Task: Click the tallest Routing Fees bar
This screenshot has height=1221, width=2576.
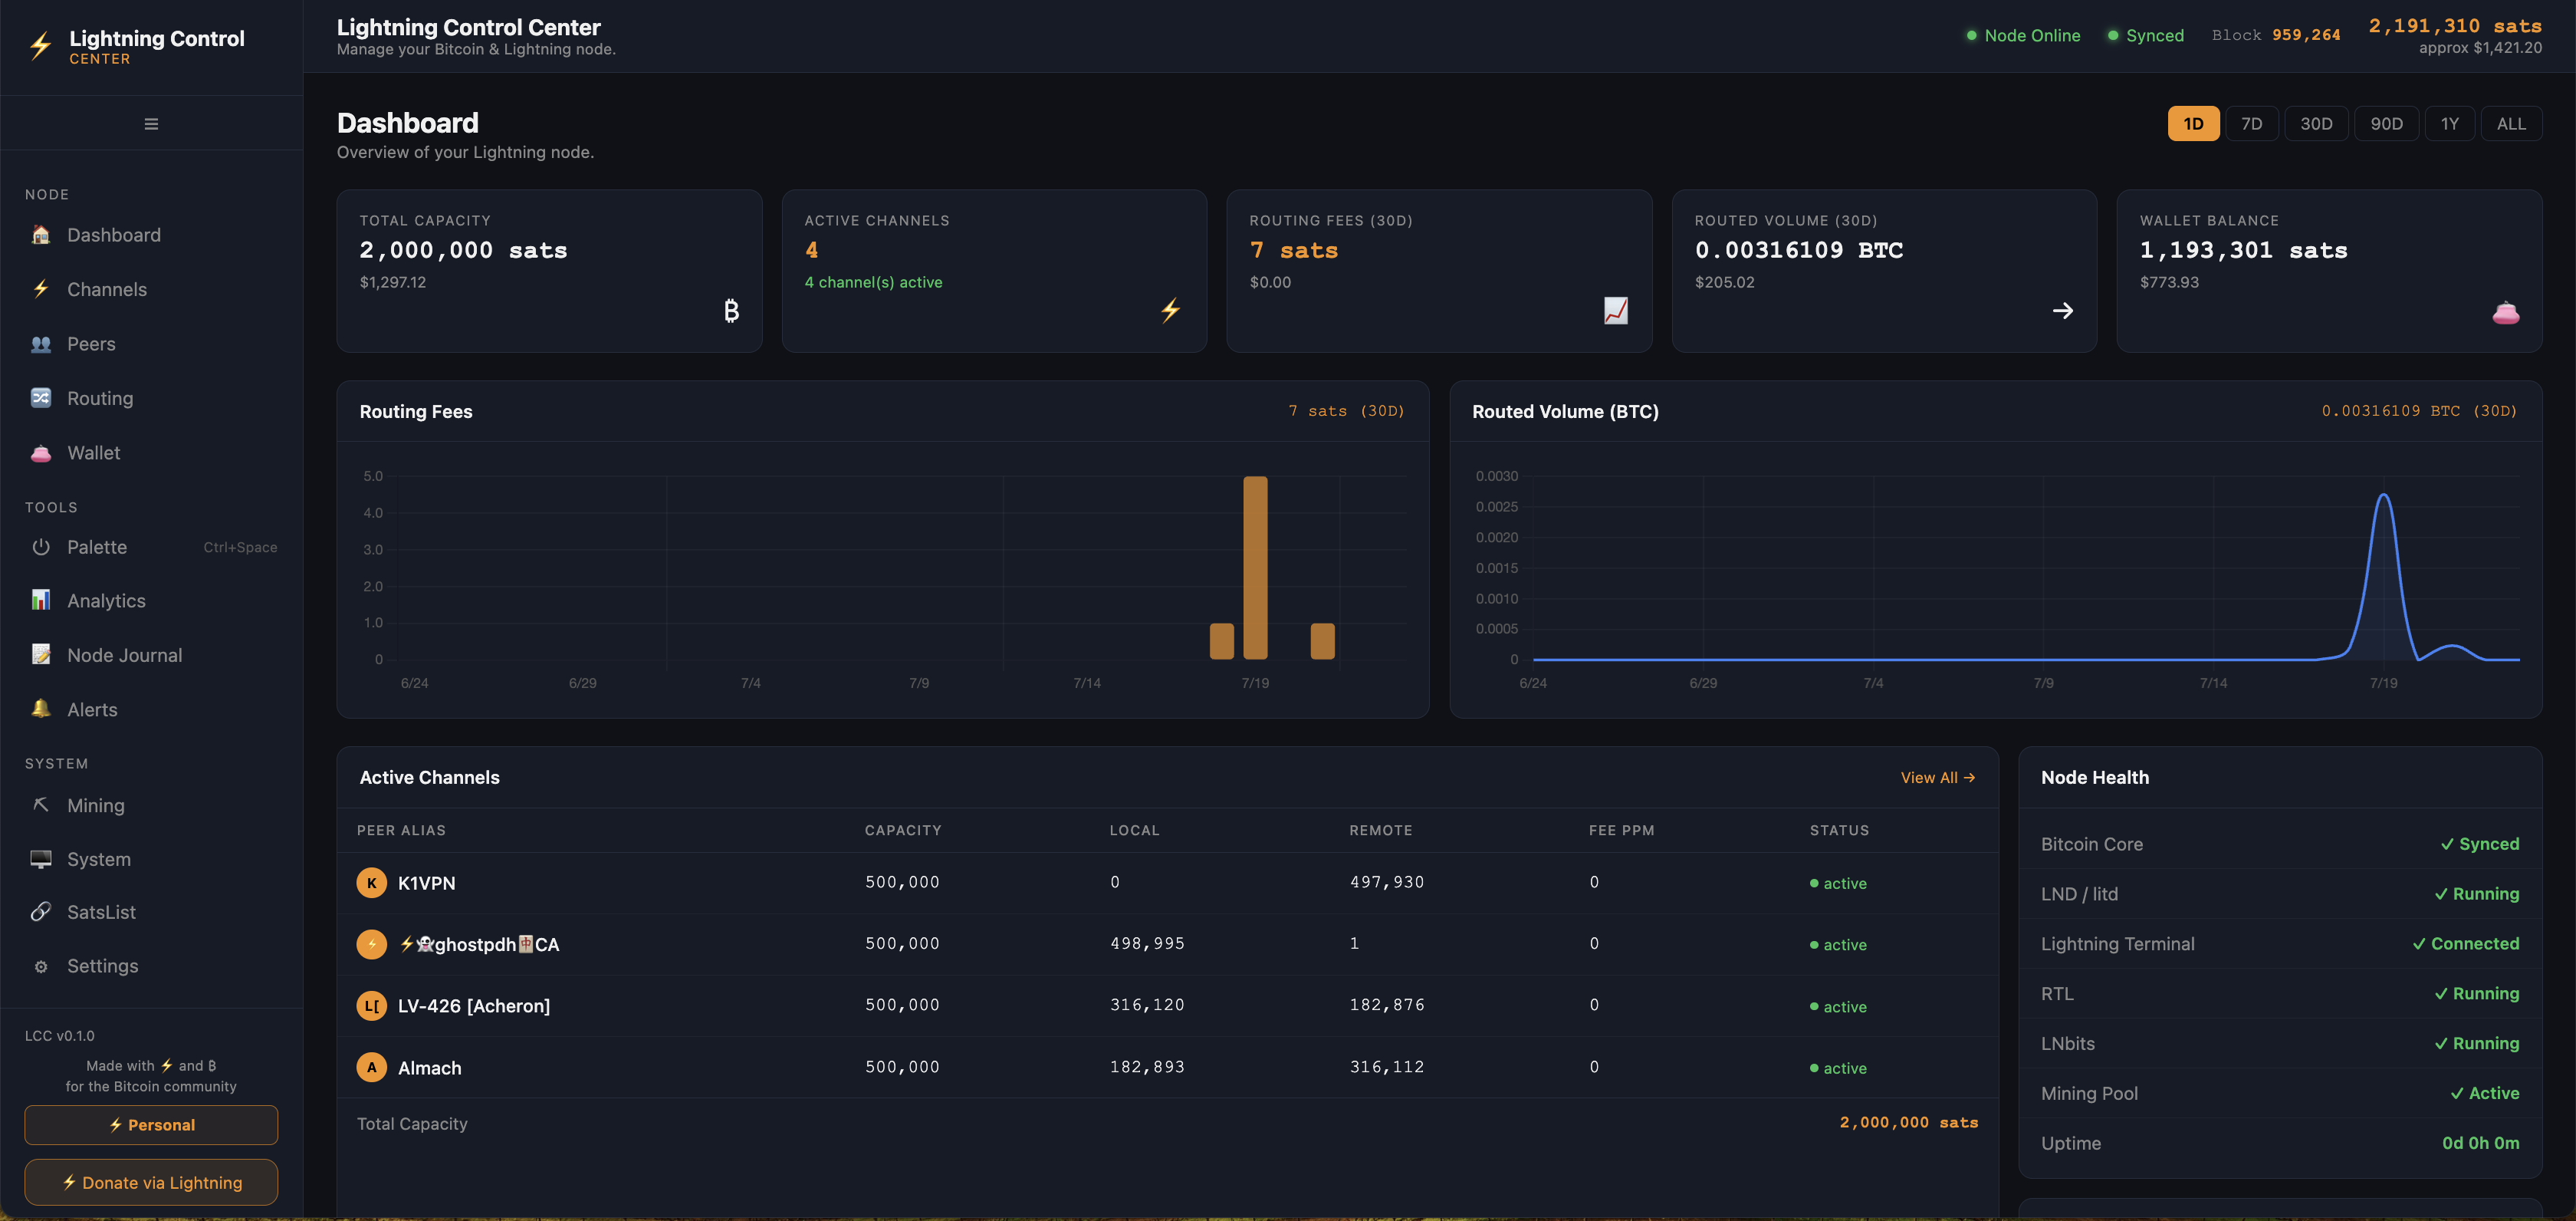Action: tap(1255, 568)
